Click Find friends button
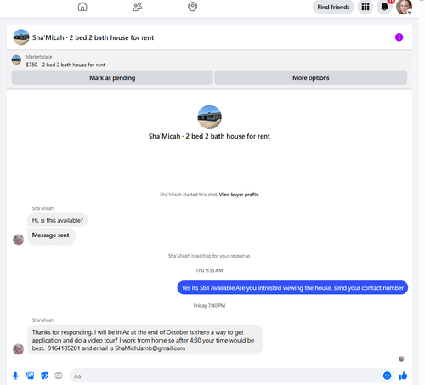425x385 pixels. (x=333, y=7)
